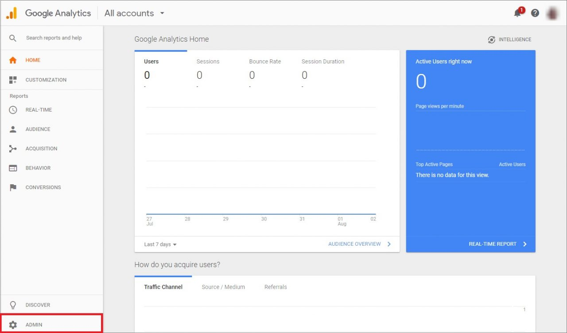Click the Reports section label
Viewport: 567px width, 333px height.
click(x=19, y=96)
